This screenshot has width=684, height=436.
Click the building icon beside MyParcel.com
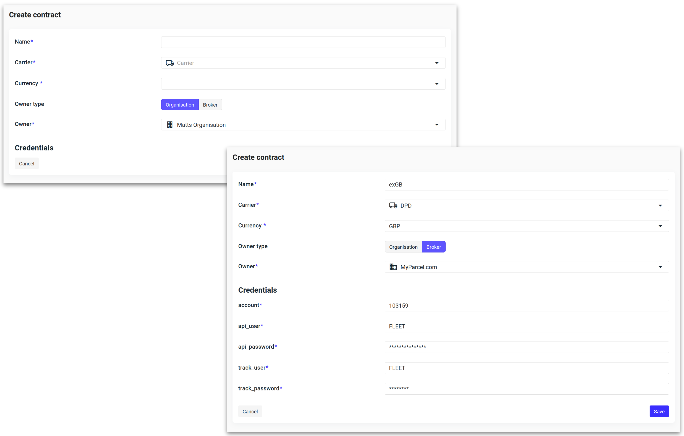tap(393, 267)
